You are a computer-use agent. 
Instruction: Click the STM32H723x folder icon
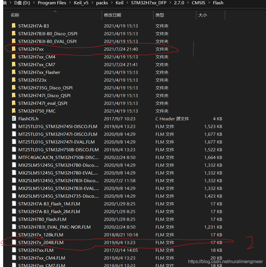pyautogui.click(x=14, y=80)
